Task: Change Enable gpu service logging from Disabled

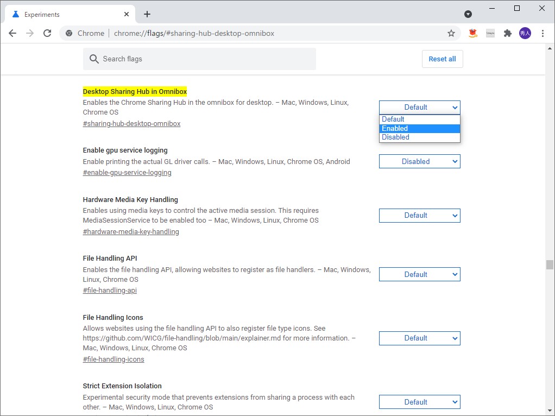Action: 419,161
